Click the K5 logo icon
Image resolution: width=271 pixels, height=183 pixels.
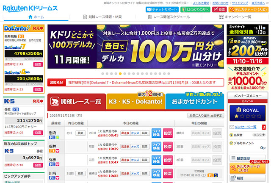point(9,101)
